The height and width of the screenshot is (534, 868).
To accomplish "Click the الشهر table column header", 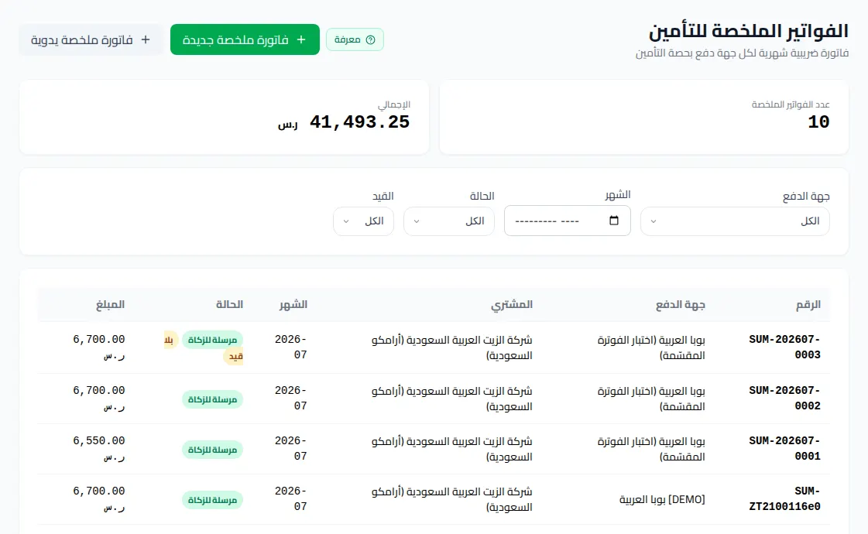I will pos(293,304).
